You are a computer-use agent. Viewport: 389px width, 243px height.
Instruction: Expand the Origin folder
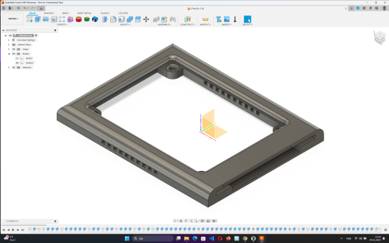[9, 49]
